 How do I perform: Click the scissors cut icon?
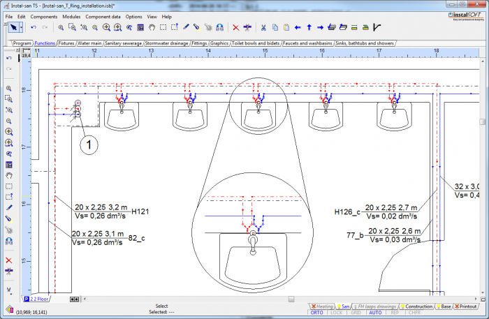click(x=263, y=27)
